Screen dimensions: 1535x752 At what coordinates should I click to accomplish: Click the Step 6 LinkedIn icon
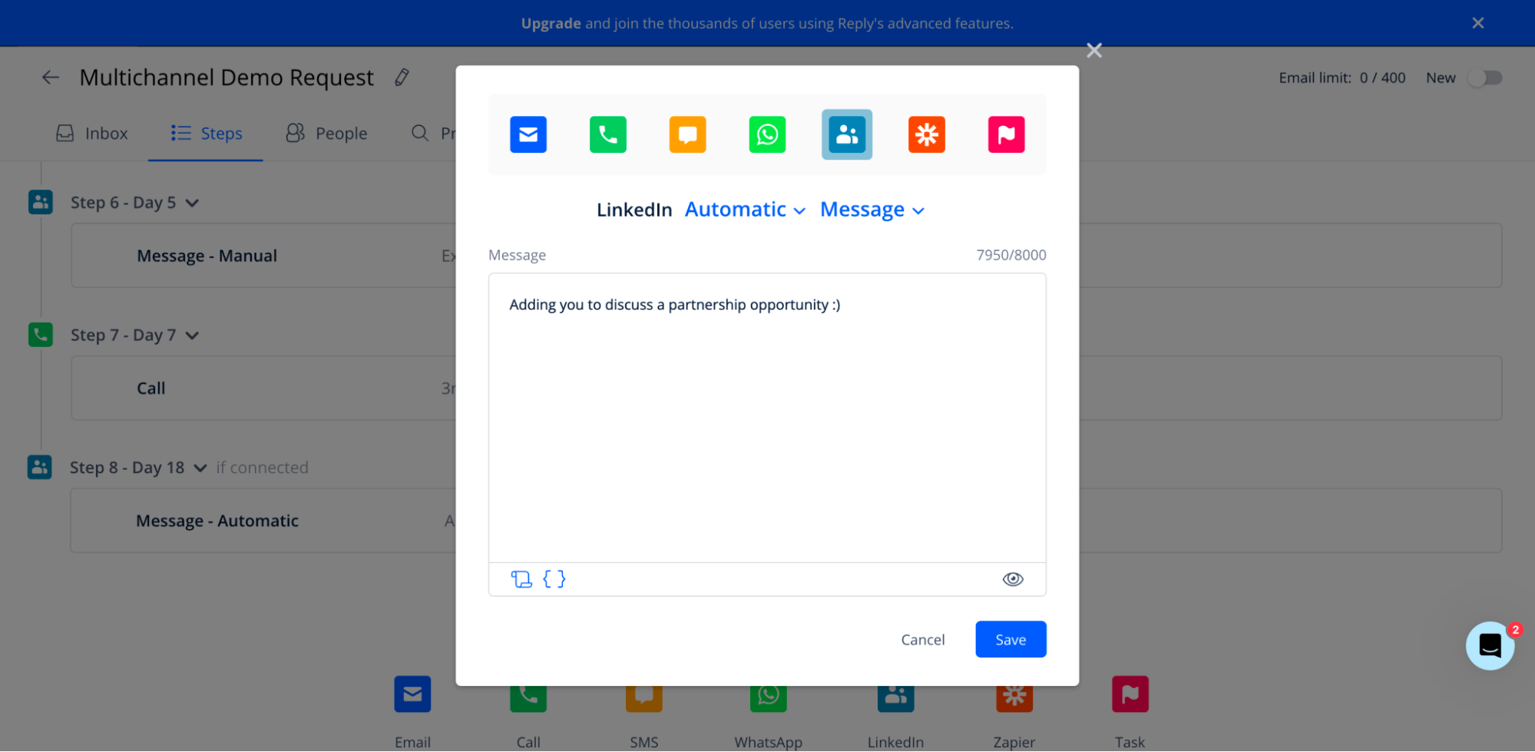pos(41,202)
